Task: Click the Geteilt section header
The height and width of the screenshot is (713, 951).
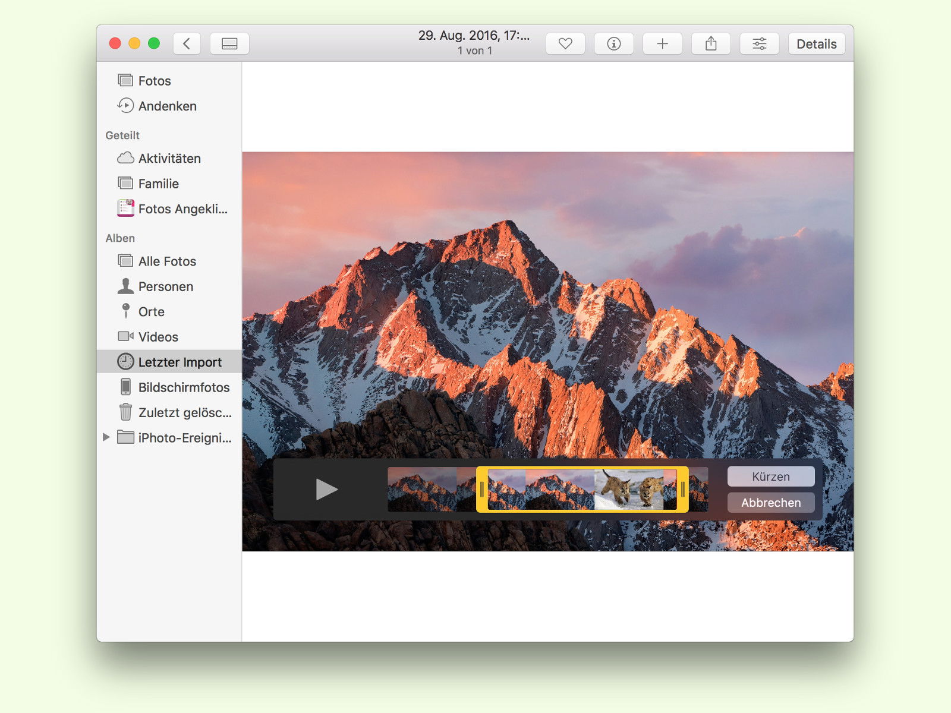Action: [122, 135]
